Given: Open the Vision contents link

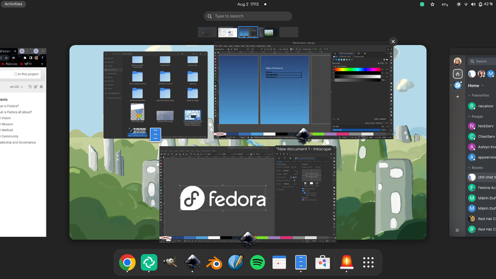Looking at the screenshot, I should tap(5, 118).
